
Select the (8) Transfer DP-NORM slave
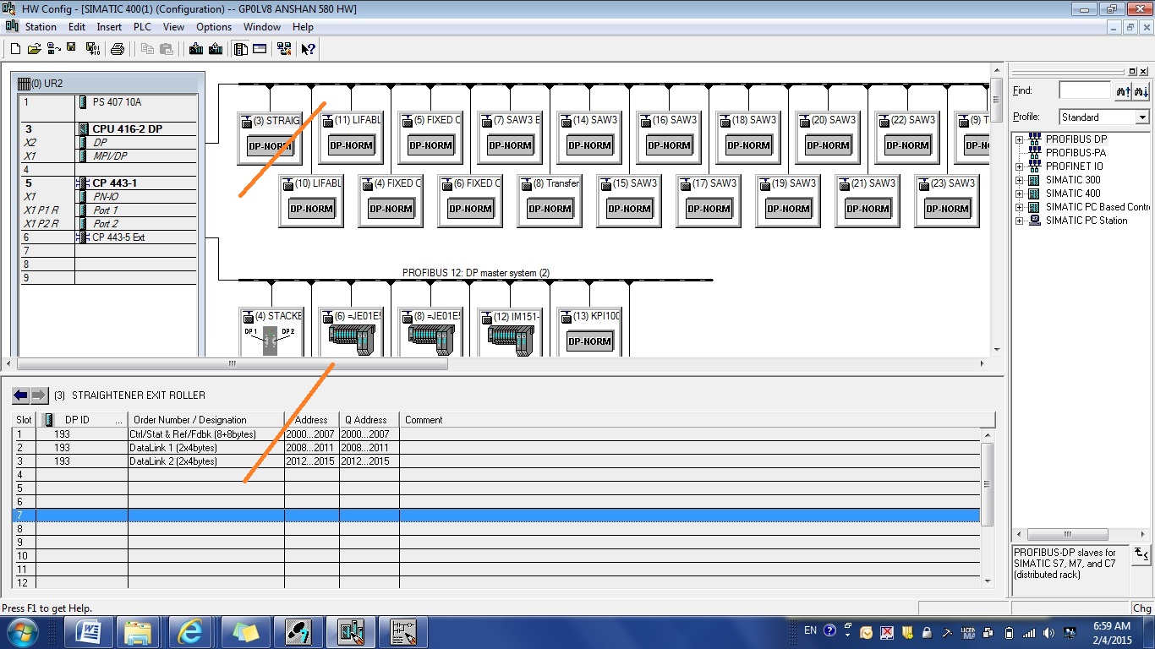[x=550, y=201]
